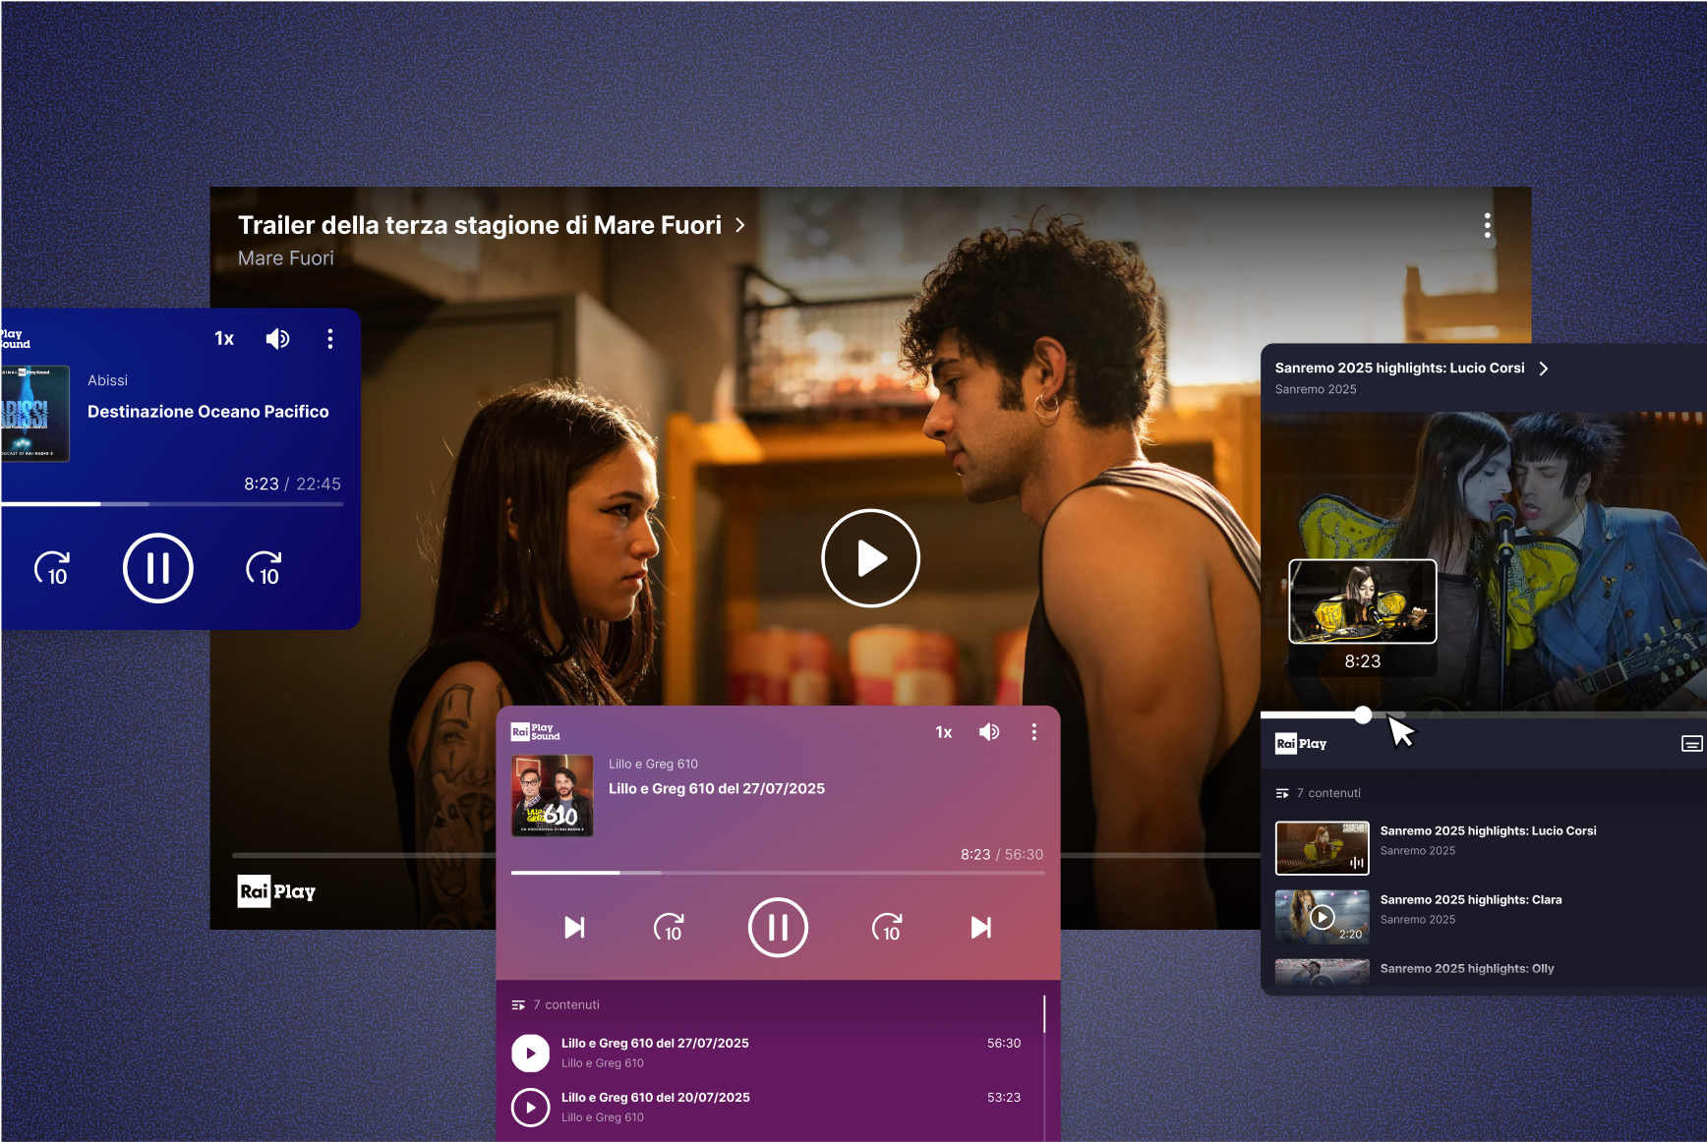Seek on Lillo e Greg progress bar
This screenshot has width=1707, height=1142.
[x=778, y=873]
